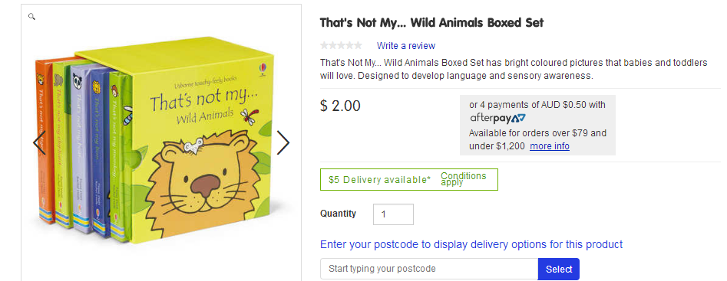
Task: Click the Wild Animals Boxed Set title
Action: 431,23
